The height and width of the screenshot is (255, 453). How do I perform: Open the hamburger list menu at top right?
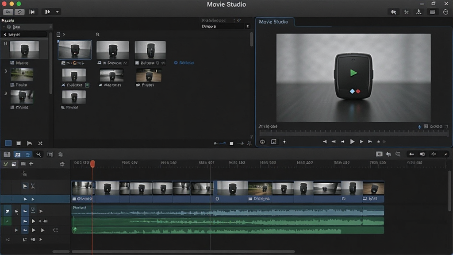pos(432,12)
